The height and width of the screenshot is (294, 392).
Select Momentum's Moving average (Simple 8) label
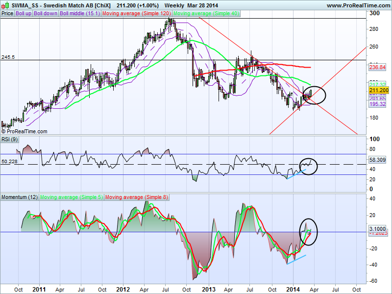tap(137, 197)
